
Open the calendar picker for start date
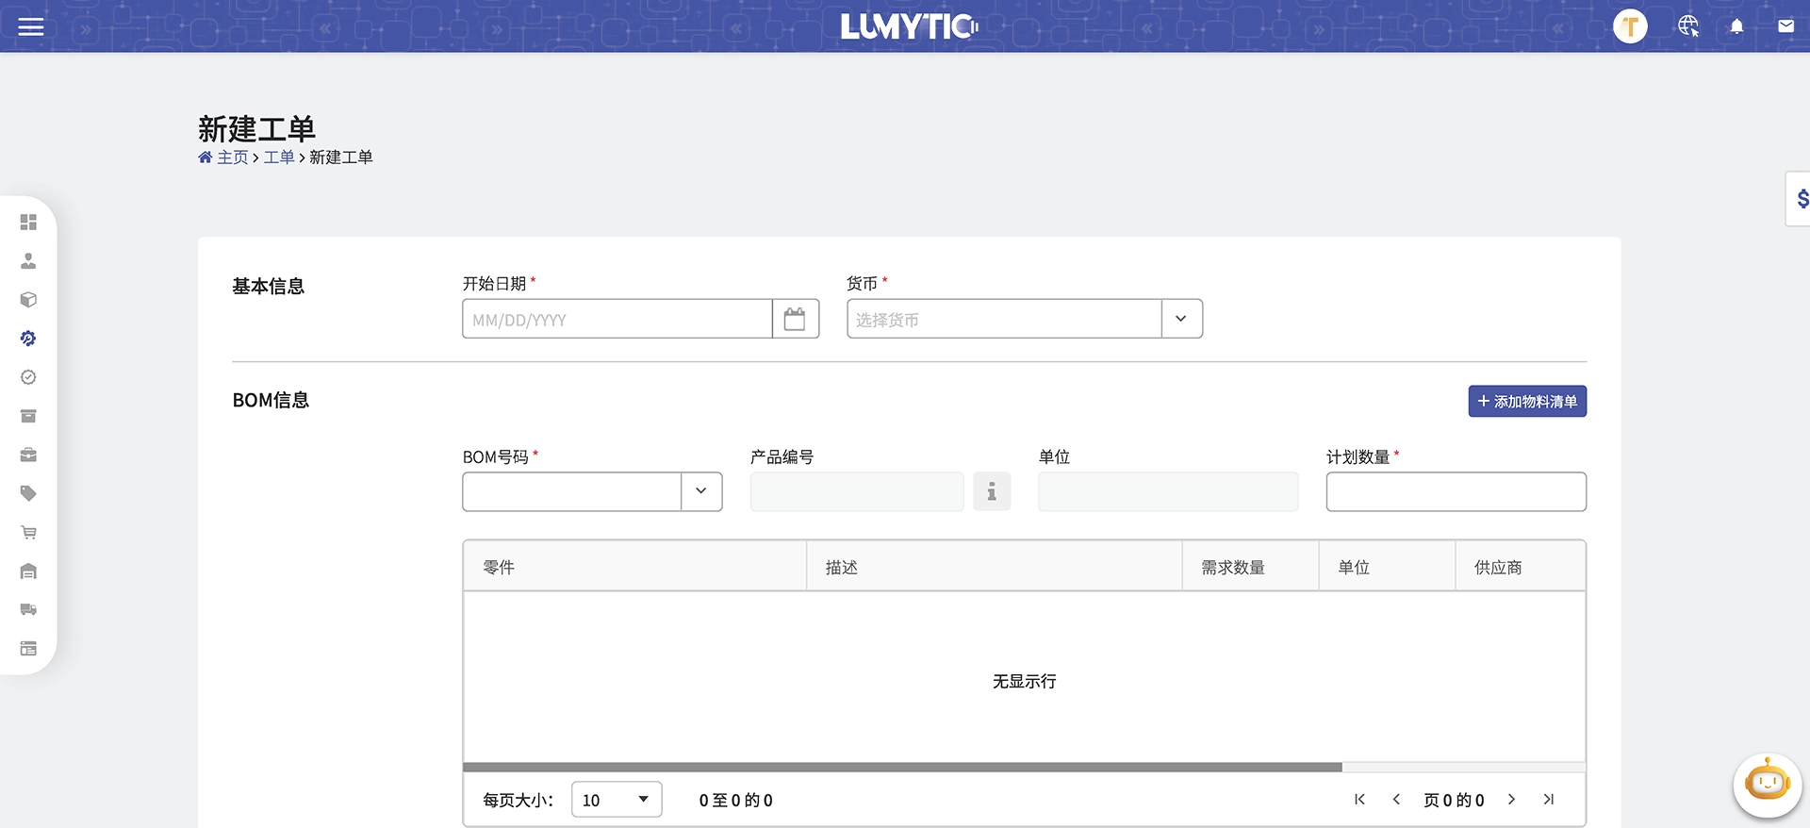click(x=795, y=319)
